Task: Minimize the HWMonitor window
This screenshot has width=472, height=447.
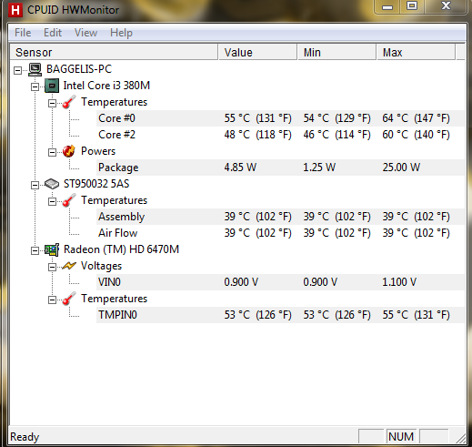Action: point(387,6)
